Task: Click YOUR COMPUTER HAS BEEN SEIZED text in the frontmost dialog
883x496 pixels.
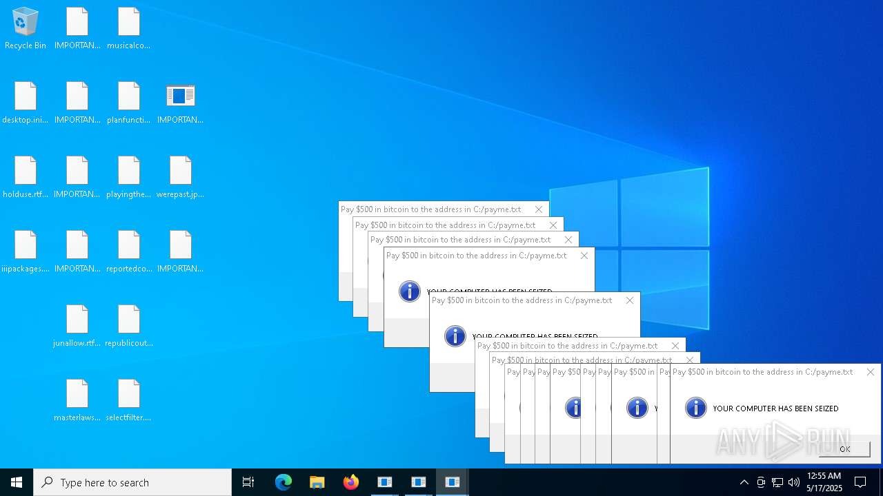Action: (775, 409)
